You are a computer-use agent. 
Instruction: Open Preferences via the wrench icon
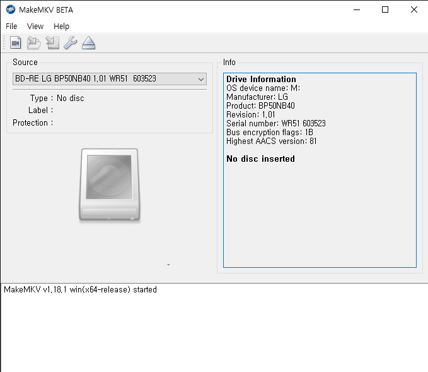pyautogui.click(x=71, y=43)
